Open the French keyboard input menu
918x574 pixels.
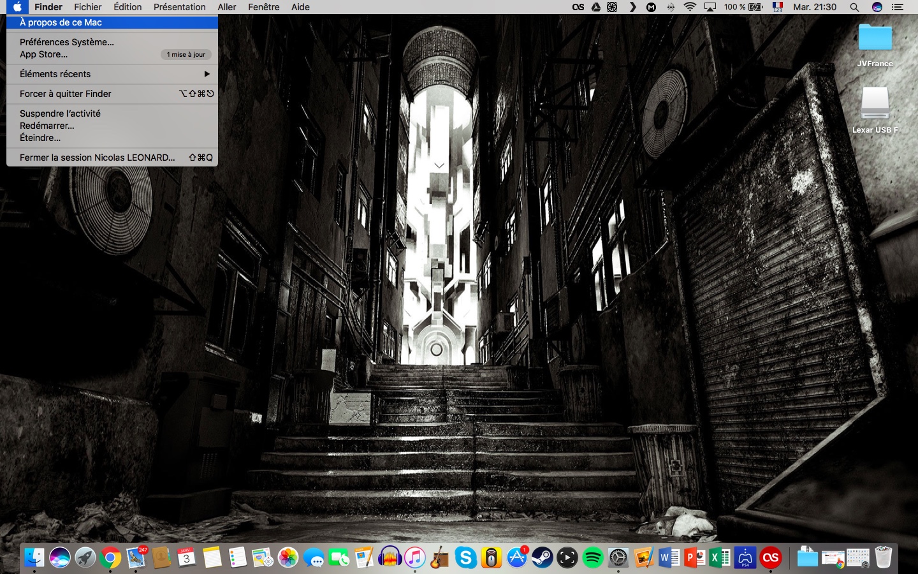click(778, 7)
